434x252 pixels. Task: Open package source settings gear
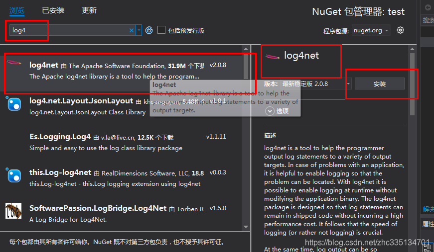(x=400, y=30)
